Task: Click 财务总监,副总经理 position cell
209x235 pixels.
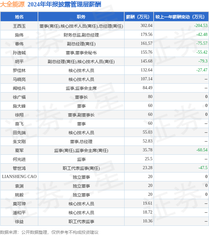Action: pyautogui.click(x=81, y=35)
